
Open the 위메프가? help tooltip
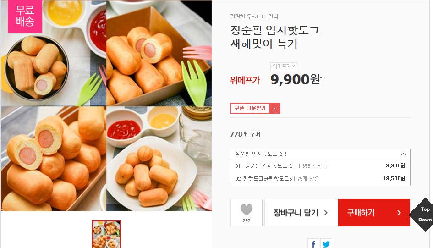284,66
